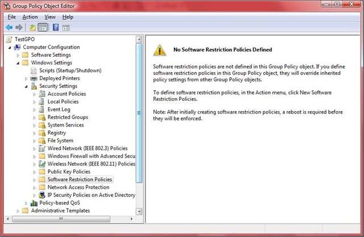Click the Restricted Groups folder icon

click(x=42, y=117)
